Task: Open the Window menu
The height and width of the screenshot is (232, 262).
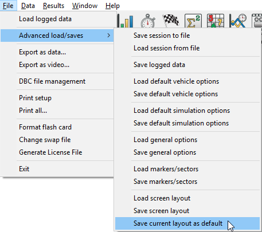Action: 85,6
